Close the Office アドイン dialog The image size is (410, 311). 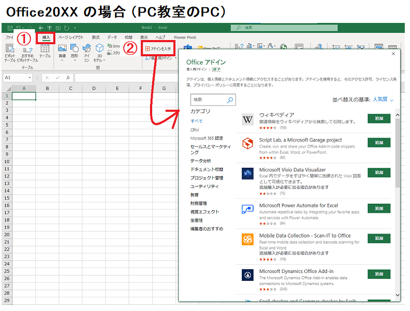coord(393,54)
